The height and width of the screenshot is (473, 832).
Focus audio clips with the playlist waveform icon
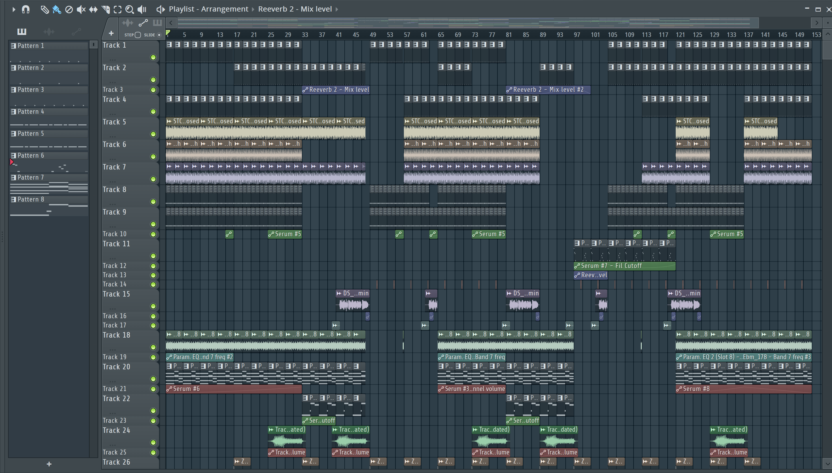[127, 23]
